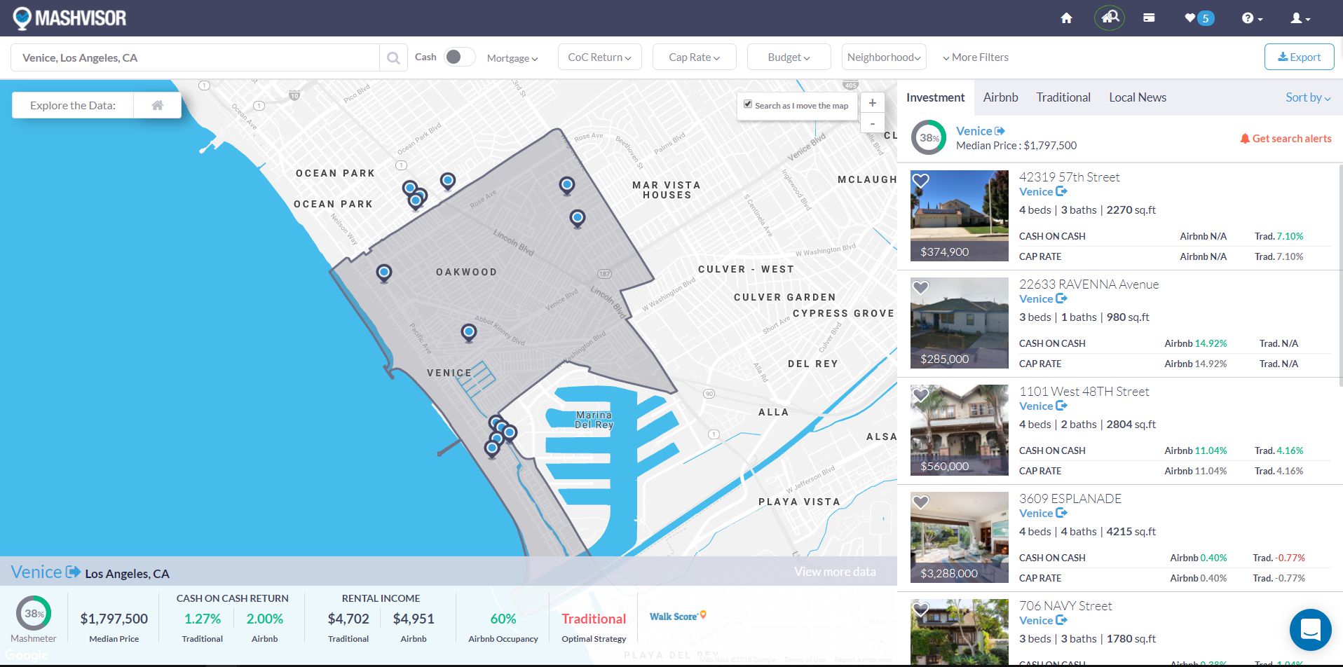This screenshot has width=1343, height=667.
Task: Toggle the Cash/Mortgage switch
Action: coord(459,57)
